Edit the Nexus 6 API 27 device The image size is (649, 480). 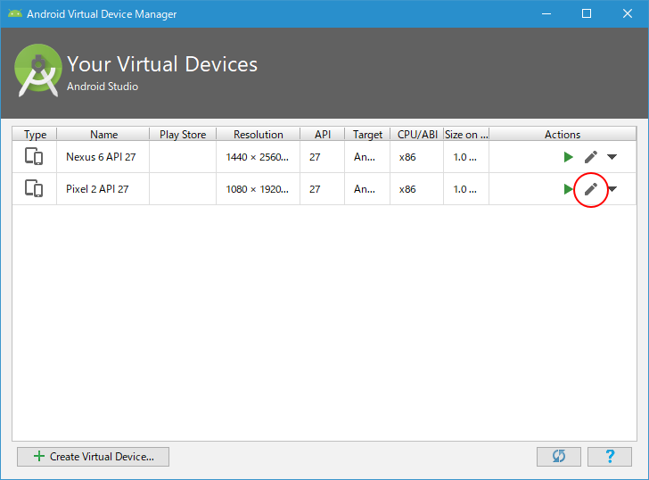(590, 157)
